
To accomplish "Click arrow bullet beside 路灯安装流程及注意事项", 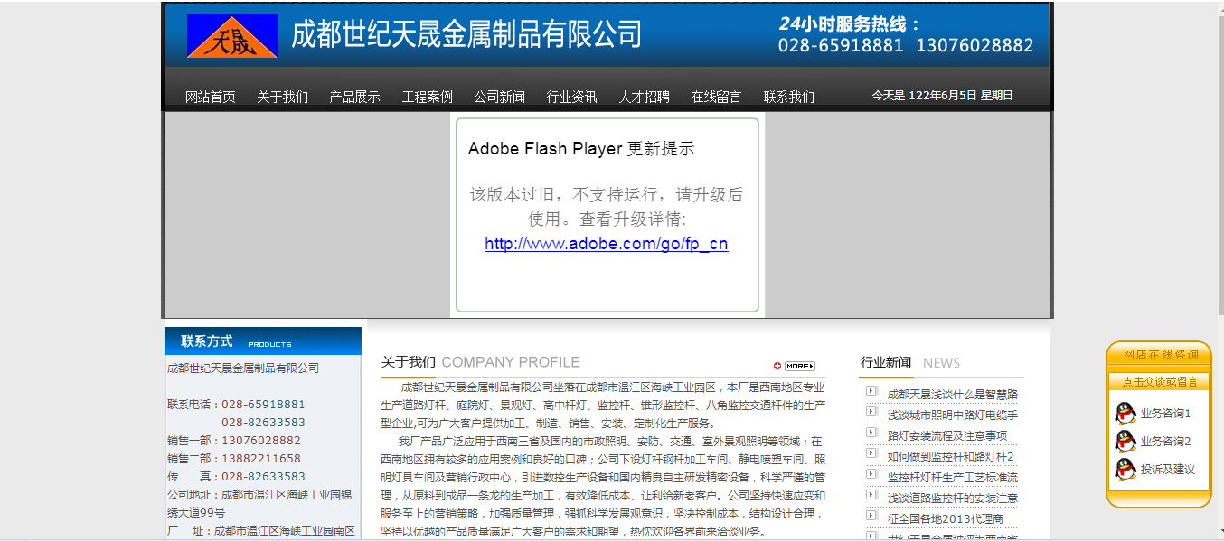I will (x=871, y=433).
